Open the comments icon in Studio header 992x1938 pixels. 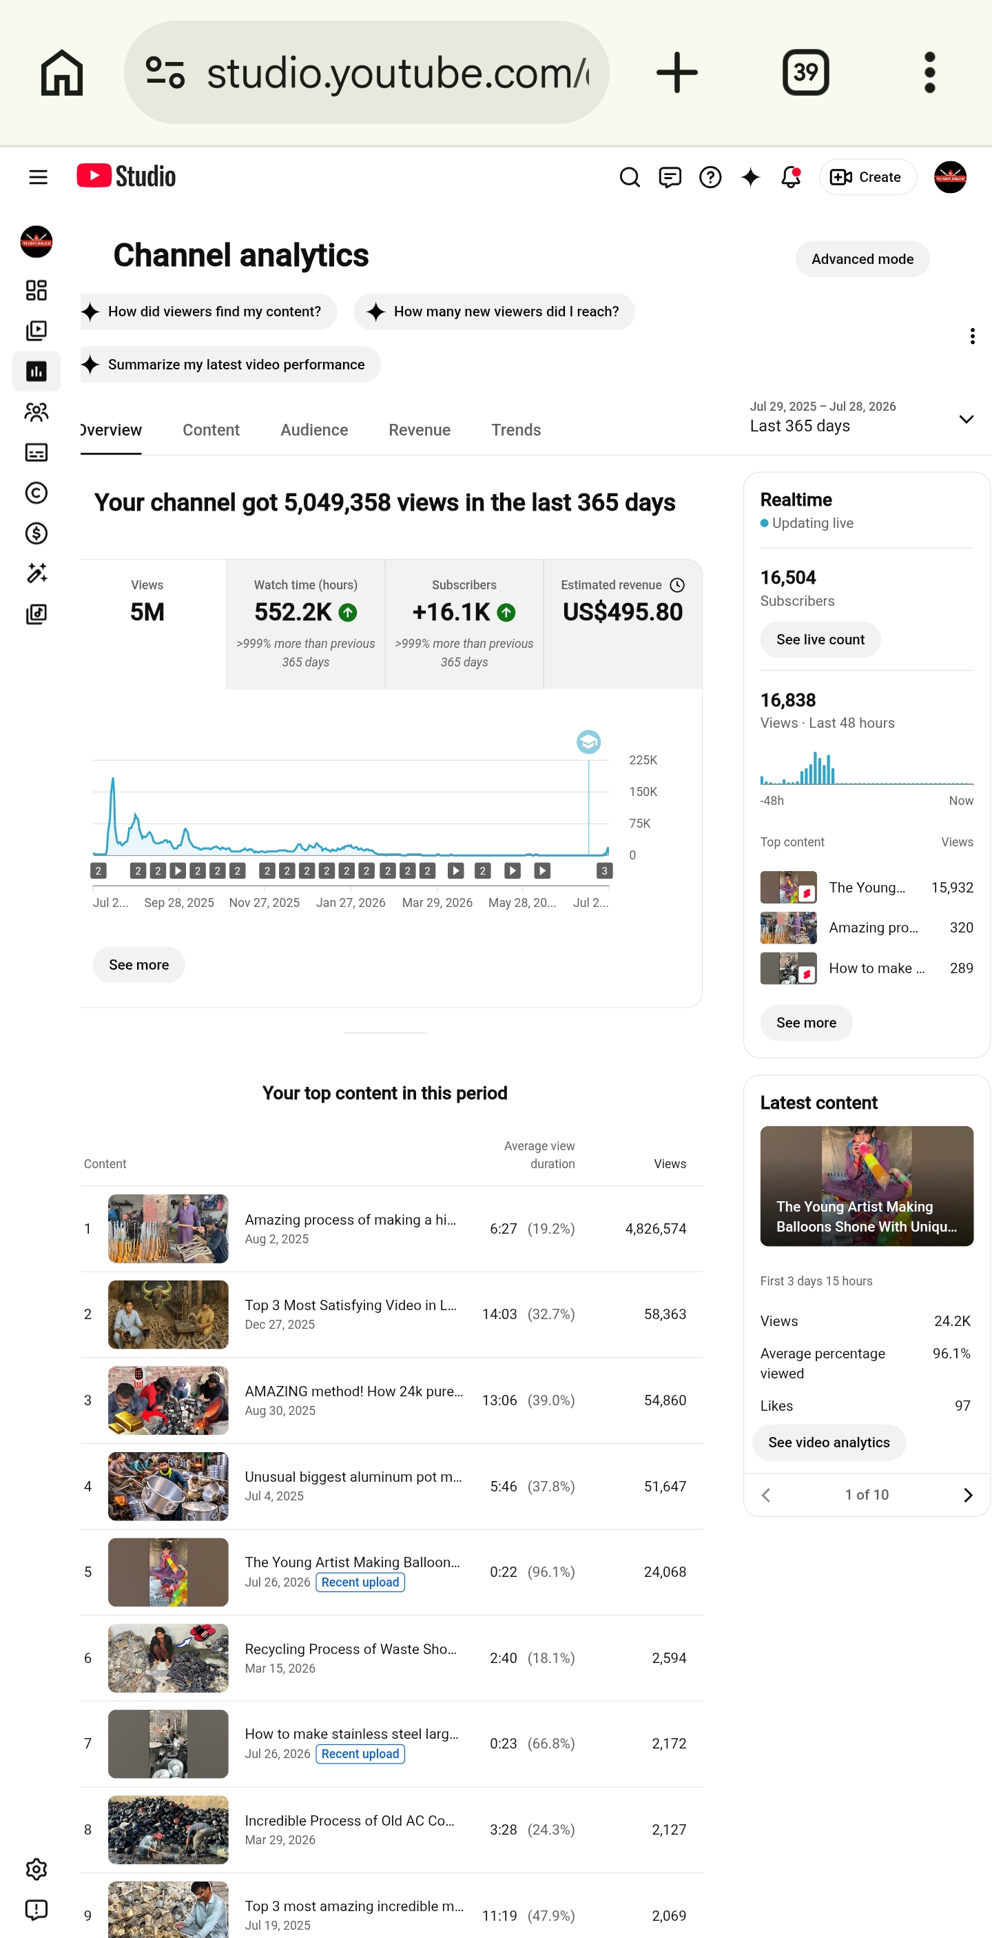tap(670, 177)
